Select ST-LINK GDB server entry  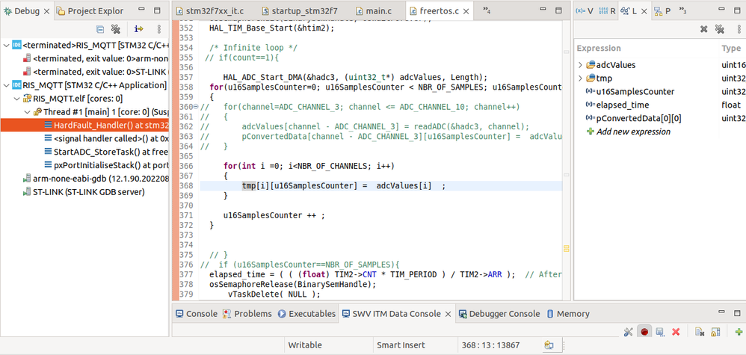click(83, 192)
